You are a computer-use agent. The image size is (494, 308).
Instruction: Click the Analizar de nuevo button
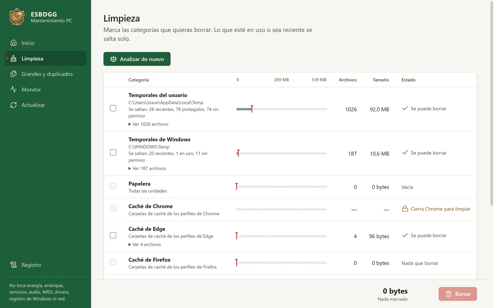pos(137,59)
